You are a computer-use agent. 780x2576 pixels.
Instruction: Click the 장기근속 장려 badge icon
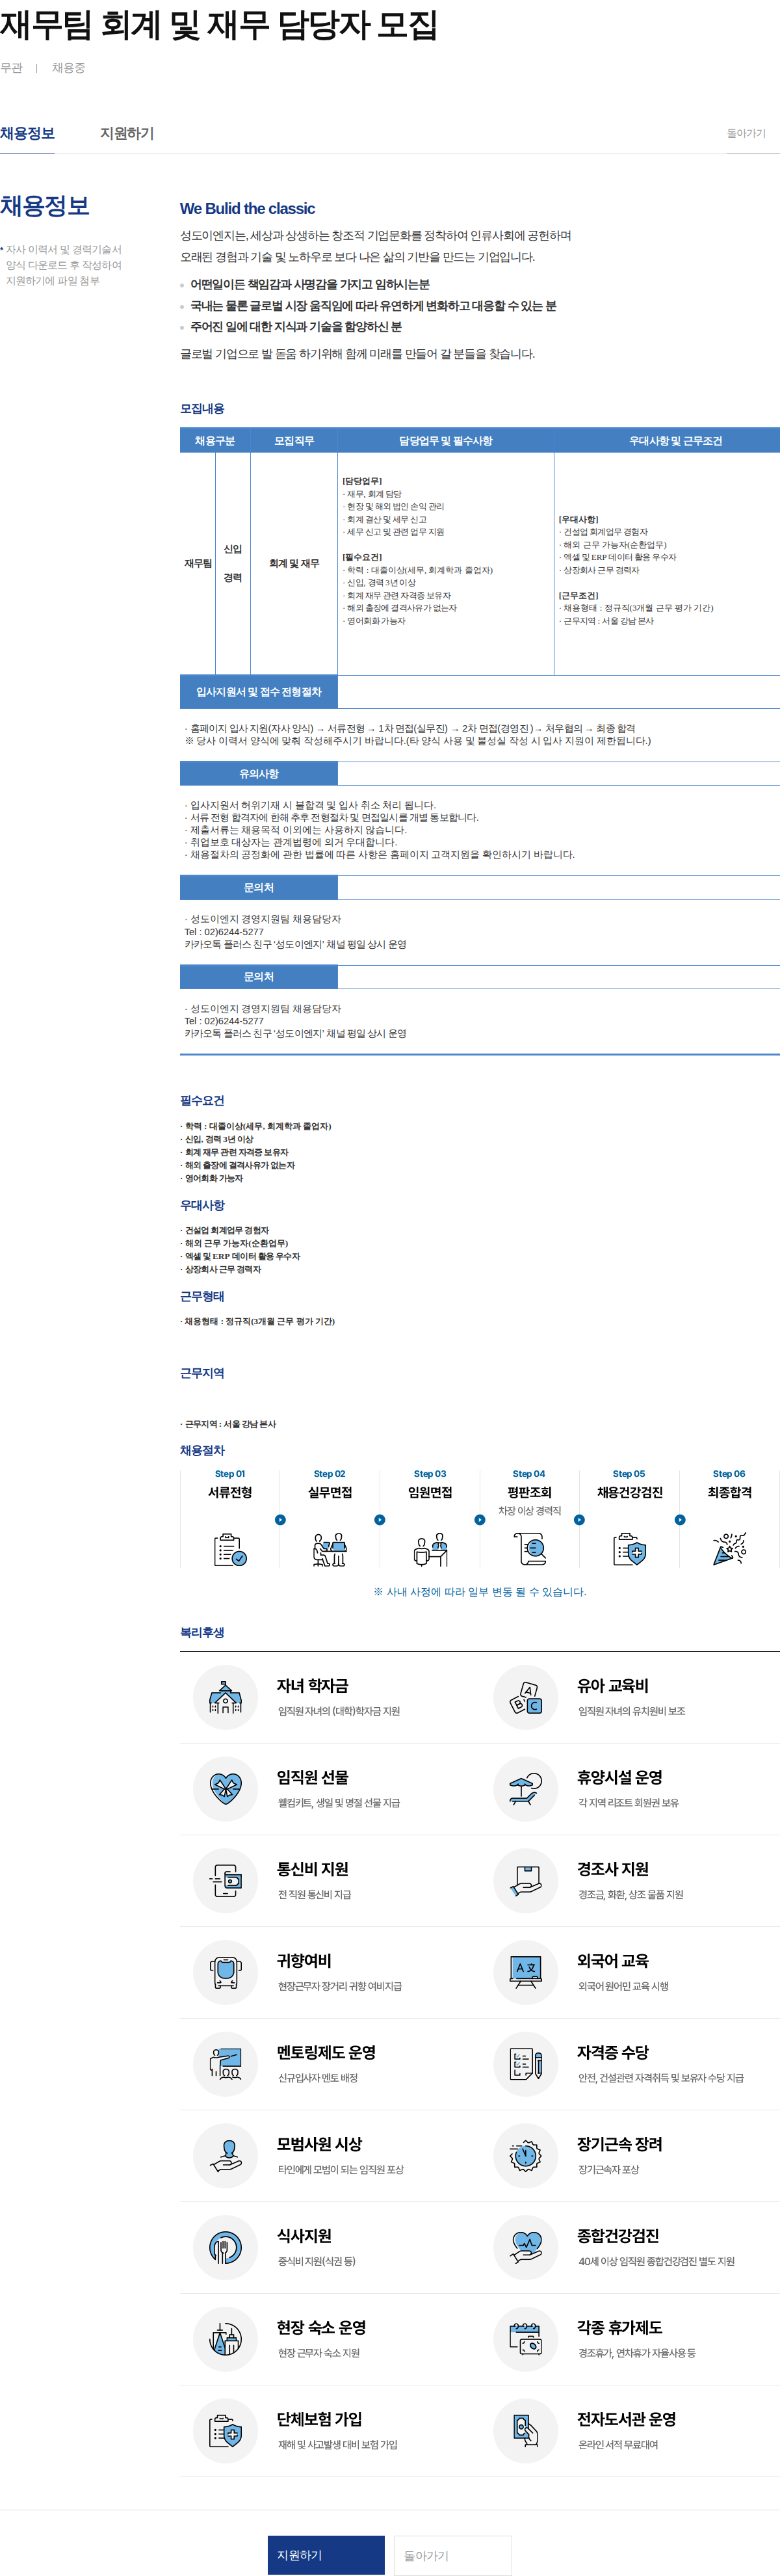pos(526,2155)
